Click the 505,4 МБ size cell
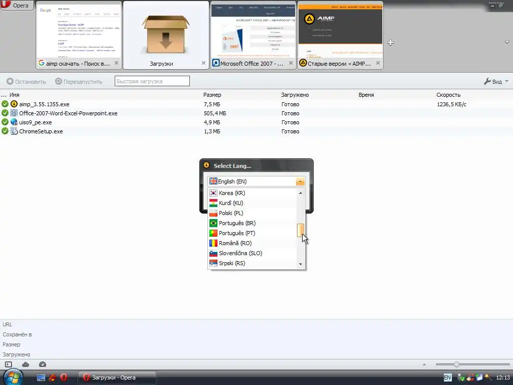513x385 pixels. click(215, 113)
